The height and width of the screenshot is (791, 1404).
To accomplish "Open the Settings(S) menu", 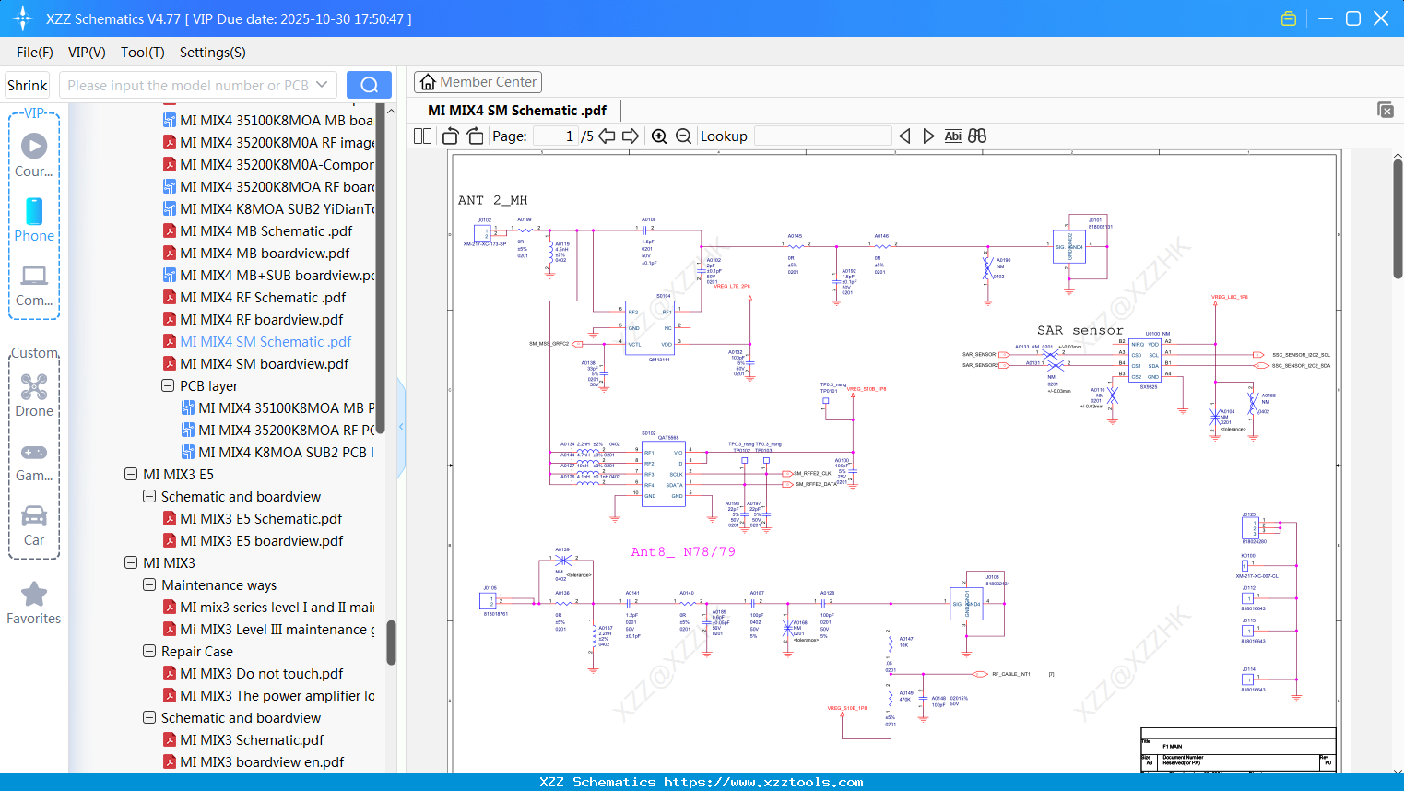I will 212,53.
